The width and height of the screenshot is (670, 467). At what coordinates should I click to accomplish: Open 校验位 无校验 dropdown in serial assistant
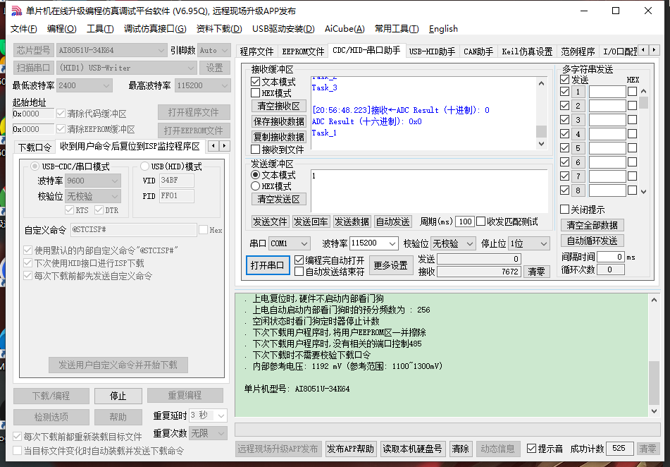point(453,243)
